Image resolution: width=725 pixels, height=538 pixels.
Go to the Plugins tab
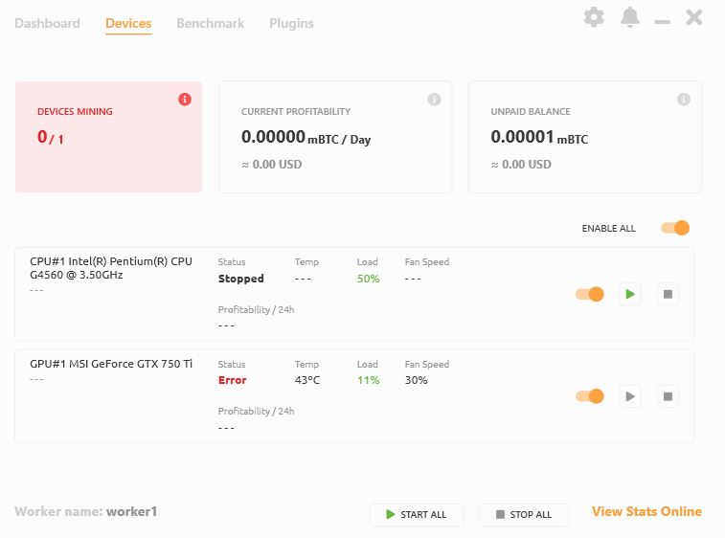[x=291, y=23]
